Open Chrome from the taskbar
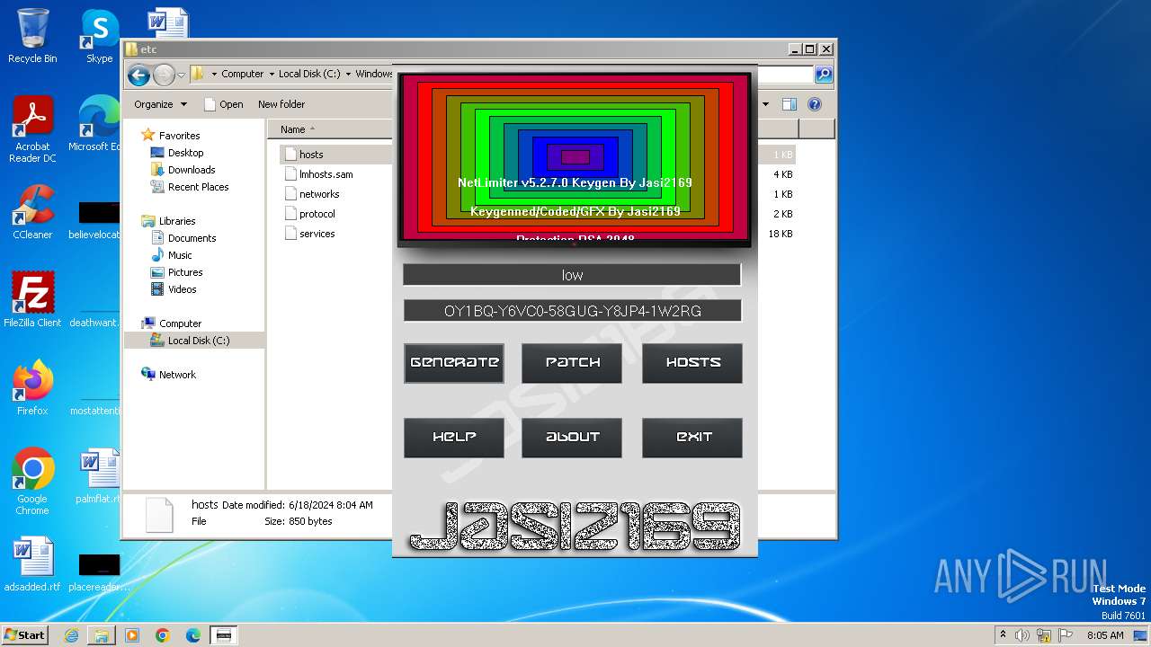 tap(163, 635)
